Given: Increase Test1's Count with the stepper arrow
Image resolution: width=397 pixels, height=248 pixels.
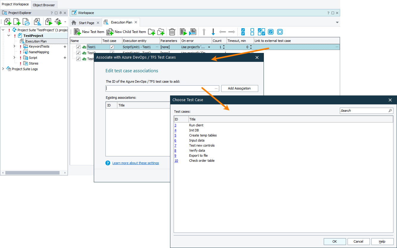Looking at the screenshot, I should click(x=224, y=45).
